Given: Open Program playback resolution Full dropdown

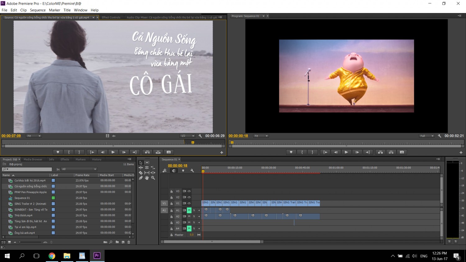Looking at the screenshot, I should pyautogui.click(x=427, y=136).
